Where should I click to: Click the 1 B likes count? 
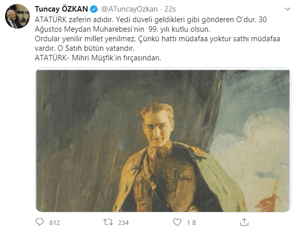[x=192, y=222]
